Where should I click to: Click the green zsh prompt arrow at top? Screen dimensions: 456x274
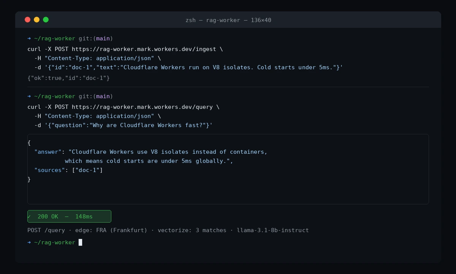click(29, 38)
